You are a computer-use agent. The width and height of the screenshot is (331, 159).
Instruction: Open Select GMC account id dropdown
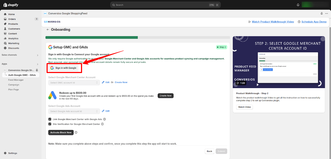pyautogui.click(x=74, y=82)
